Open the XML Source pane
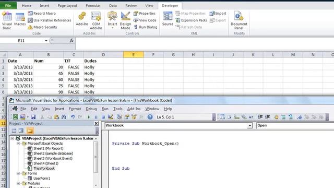The height and width of the screenshot is (188, 334). point(168,19)
